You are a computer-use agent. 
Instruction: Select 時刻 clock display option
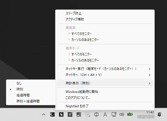31,89
